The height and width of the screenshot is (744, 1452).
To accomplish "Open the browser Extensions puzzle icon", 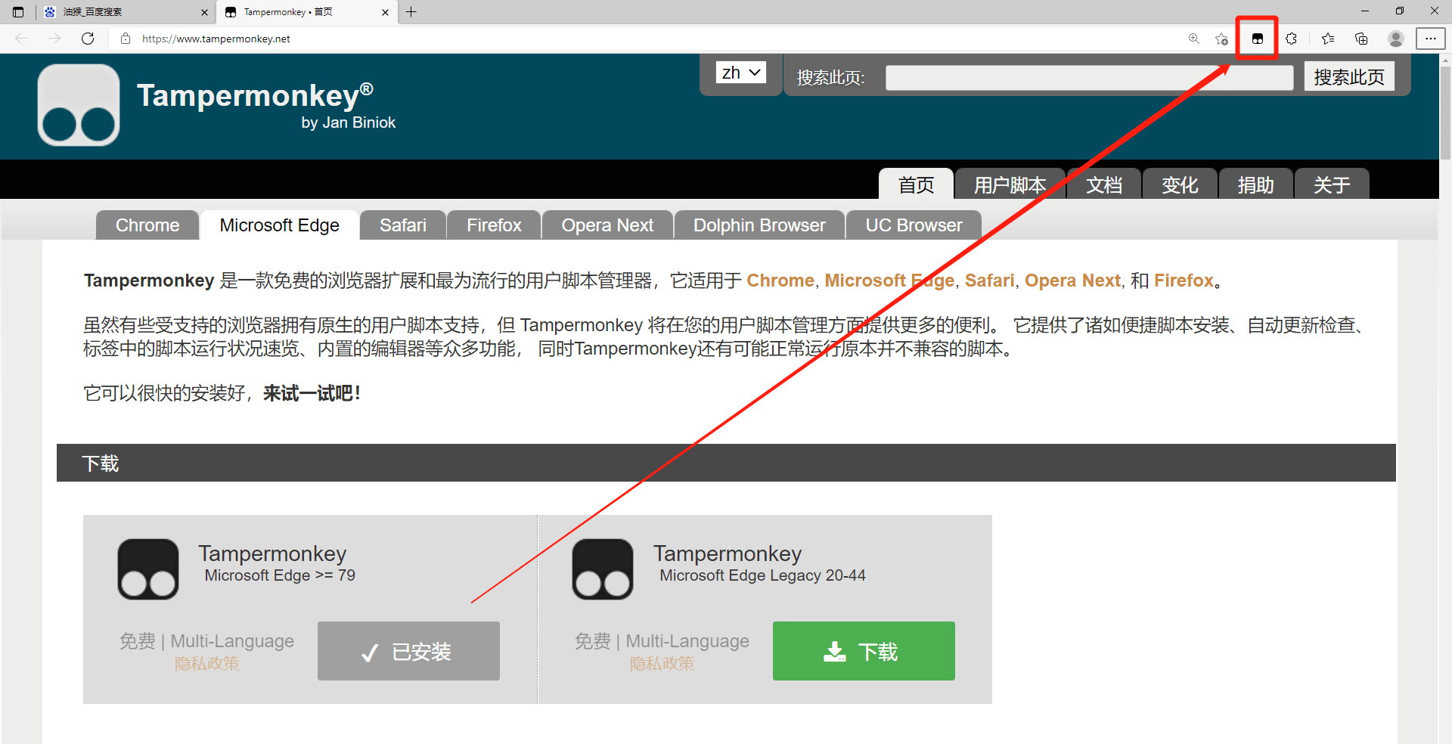I will 1291,39.
